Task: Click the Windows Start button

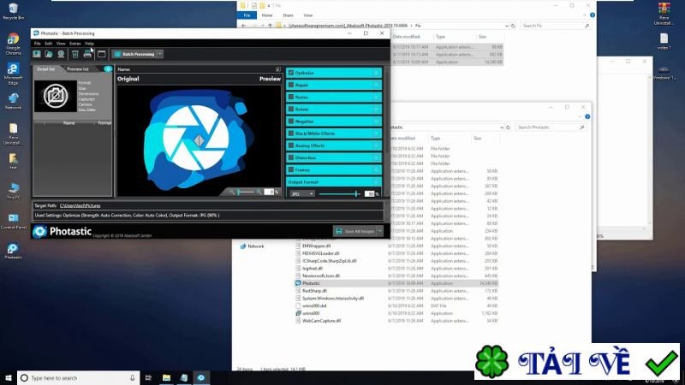Action: 9,377
